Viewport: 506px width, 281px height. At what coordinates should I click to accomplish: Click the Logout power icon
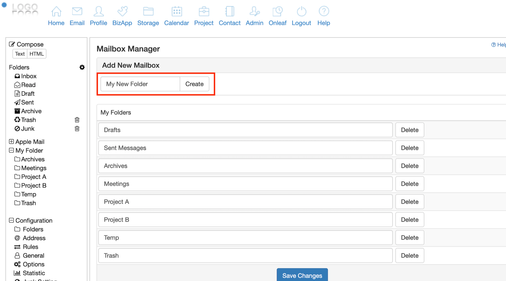pyautogui.click(x=301, y=12)
